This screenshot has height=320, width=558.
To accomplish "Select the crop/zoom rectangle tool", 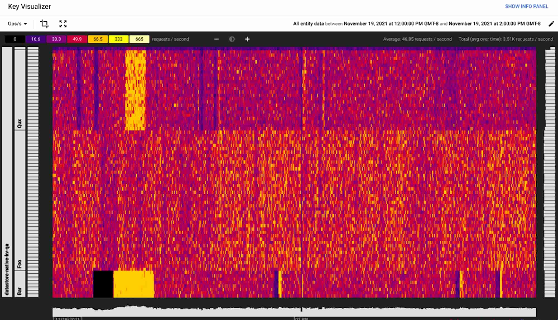I will click(45, 24).
